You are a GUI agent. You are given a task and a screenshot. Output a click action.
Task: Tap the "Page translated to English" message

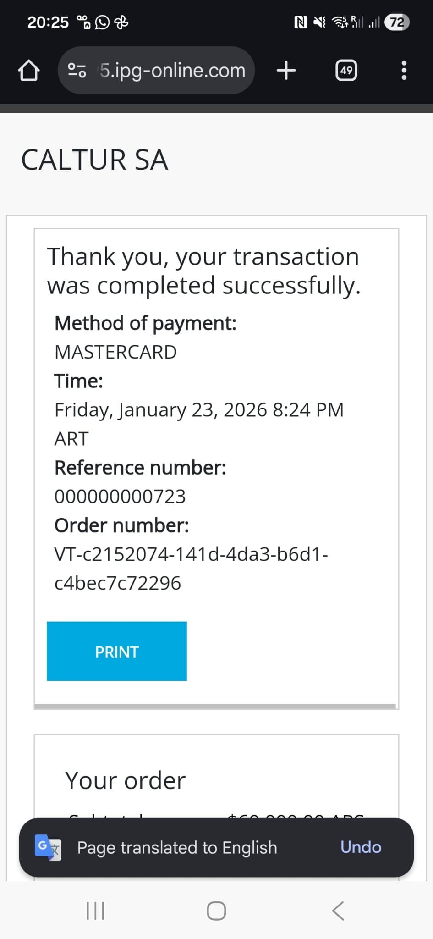click(x=177, y=848)
